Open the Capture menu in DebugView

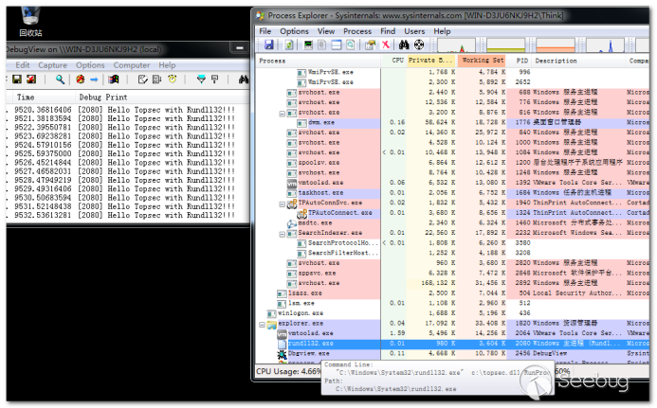coord(53,65)
